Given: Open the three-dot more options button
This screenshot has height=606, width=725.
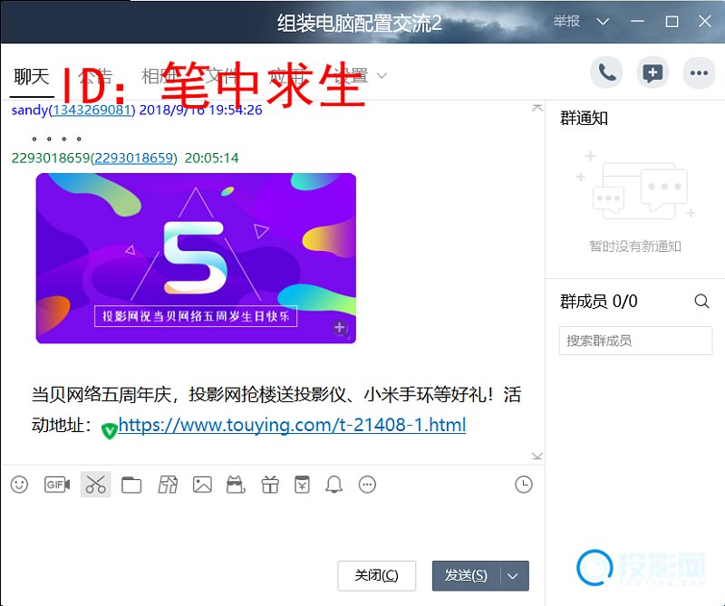Looking at the screenshot, I should 699,72.
